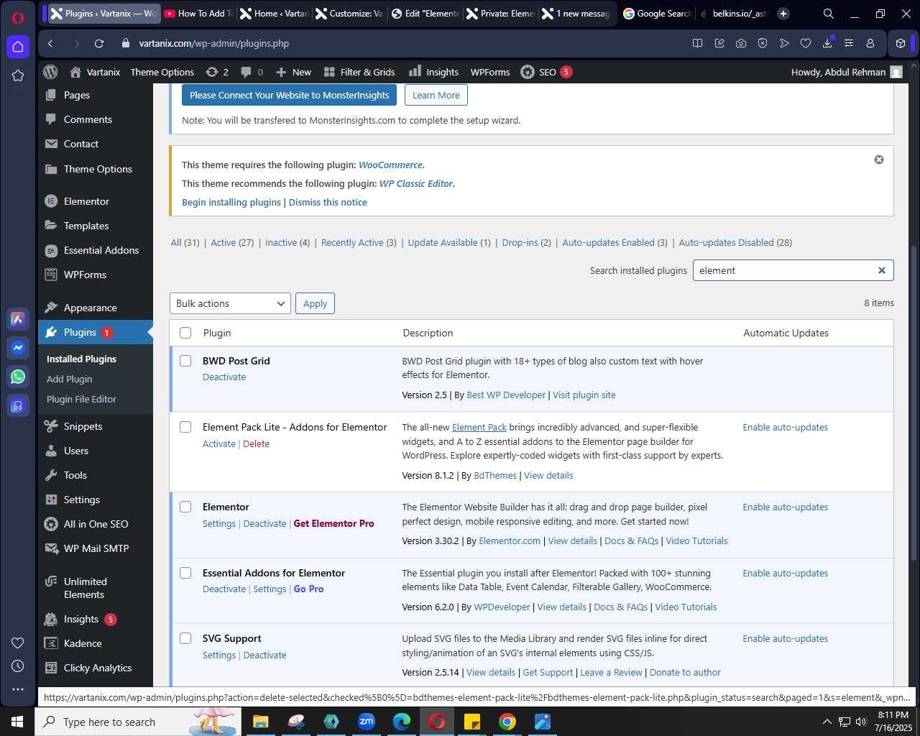920x736 pixels.
Task: Open browser search tabs magnifier icon
Action: (x=828, y=14)
